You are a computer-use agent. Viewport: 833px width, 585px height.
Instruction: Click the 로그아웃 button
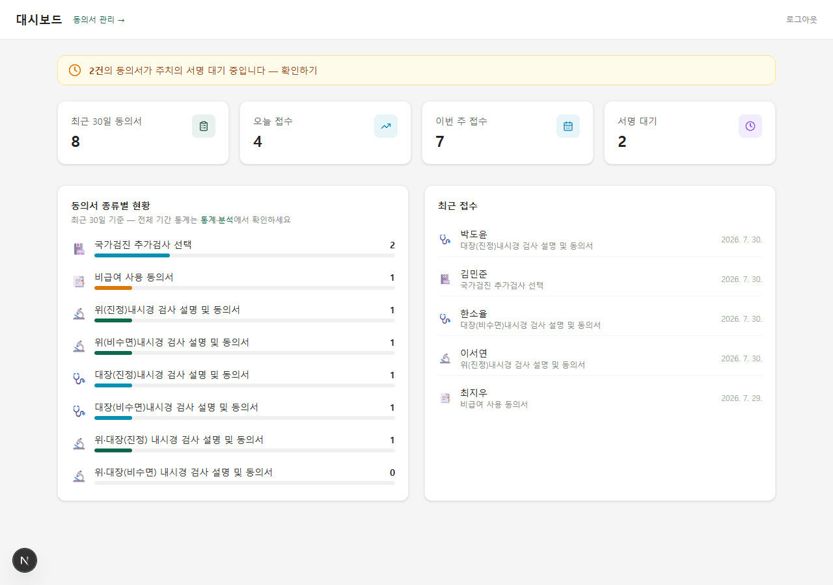click(801, 19)
